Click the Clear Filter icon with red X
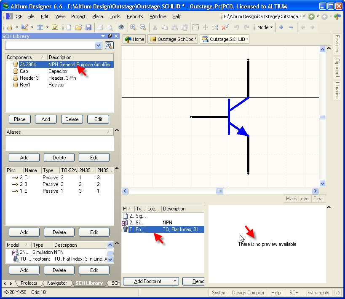 225,27
